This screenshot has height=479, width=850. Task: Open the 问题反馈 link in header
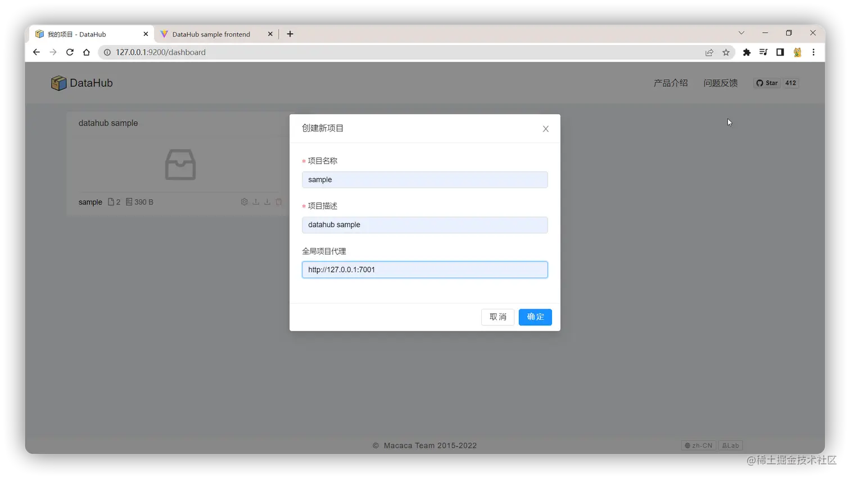click(720, 83)
